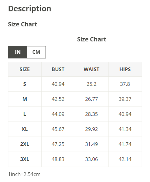
Task: Switch size chart units to CM
Action: coord(36,52)
